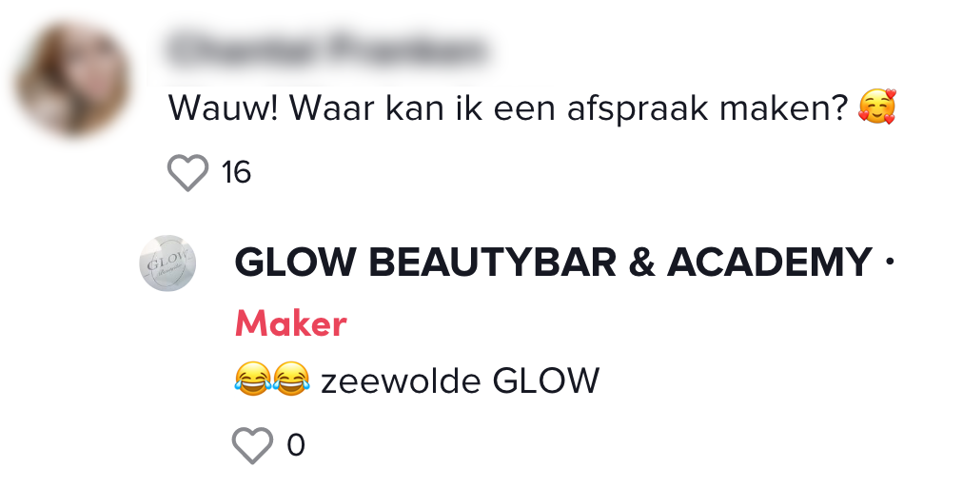Open the GLOW Beautybar round avatar

coord(167,263)
